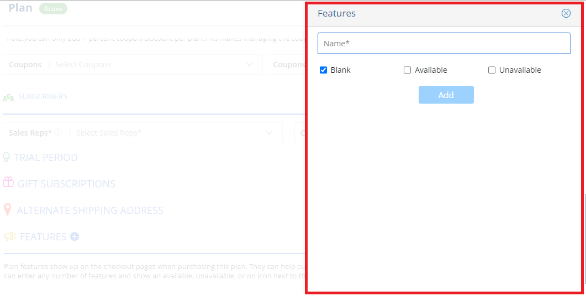Close the Features panel with the X icon

pos(566,13)
